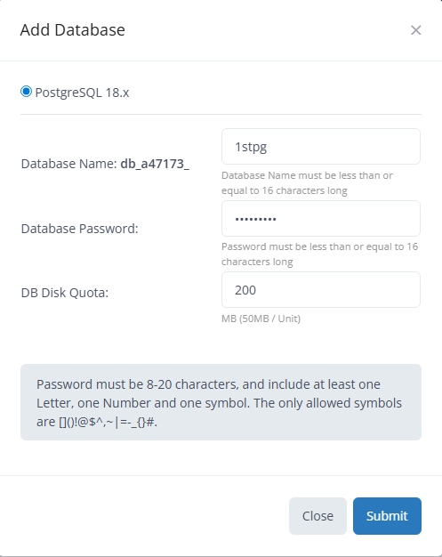Click the PostgreSQL 18.x option label
The width and height of the screenshot is (442, 557).
(82, 93)
